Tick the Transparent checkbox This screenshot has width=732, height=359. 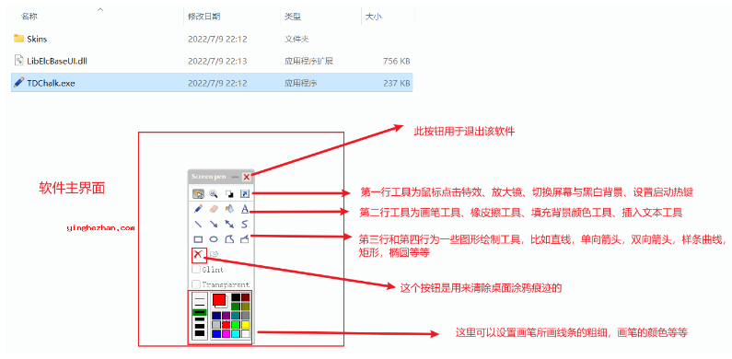(196, 284)
